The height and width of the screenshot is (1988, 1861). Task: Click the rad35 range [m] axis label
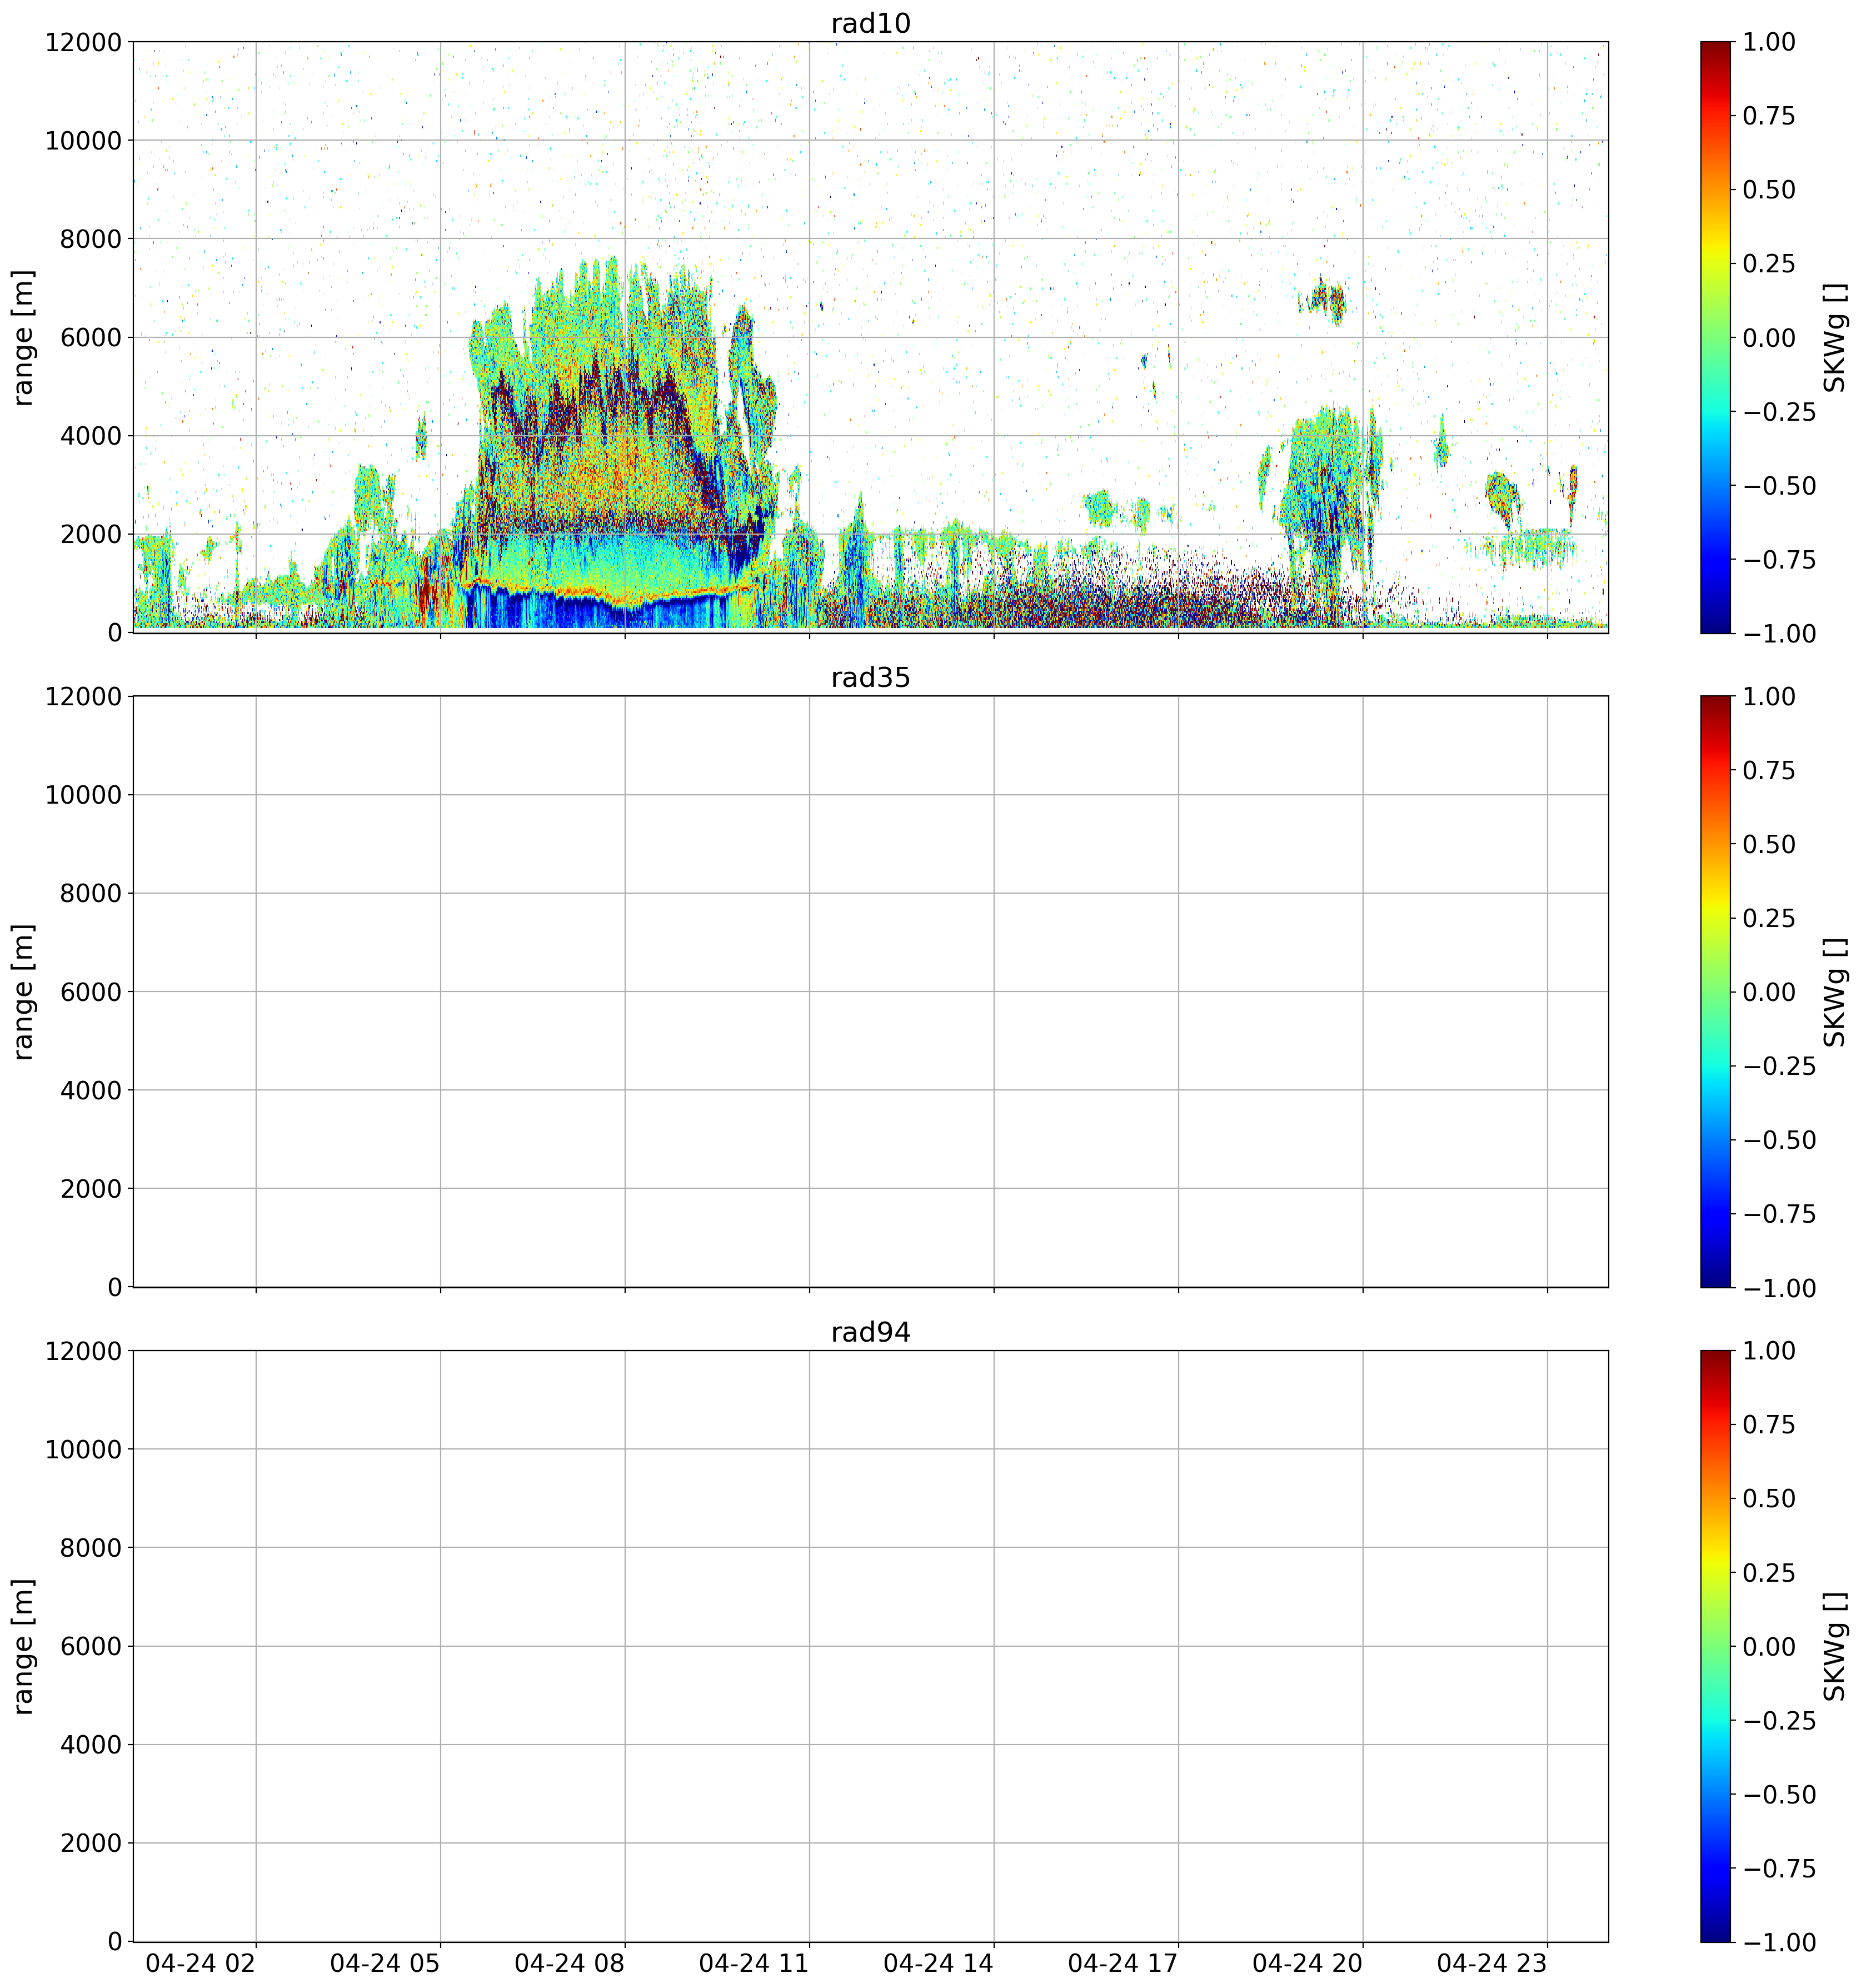click(23, 992)
